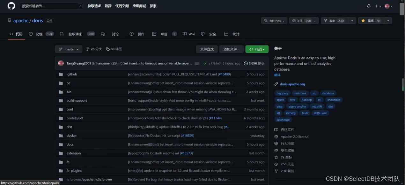Open the fe_plugins folder
The image size is (405, 185).
pyautogui.click(x=74, y=171)
